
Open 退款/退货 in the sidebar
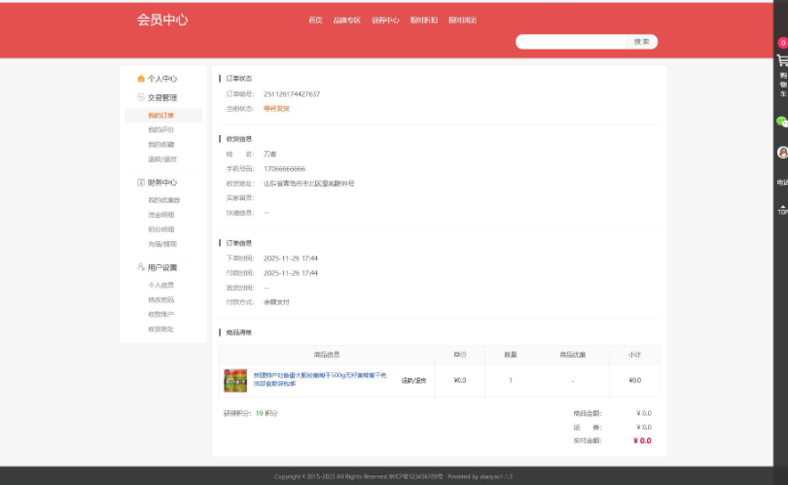[162, 159]
